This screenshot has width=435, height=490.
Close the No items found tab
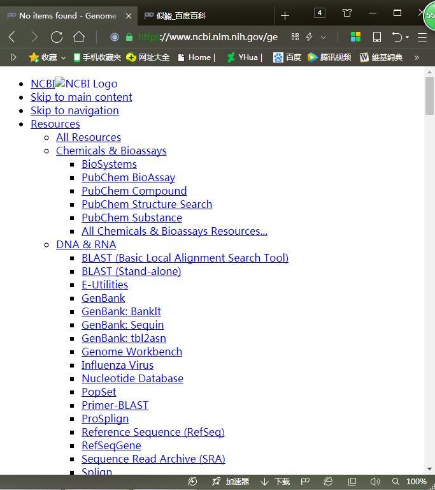click(129, 16)
